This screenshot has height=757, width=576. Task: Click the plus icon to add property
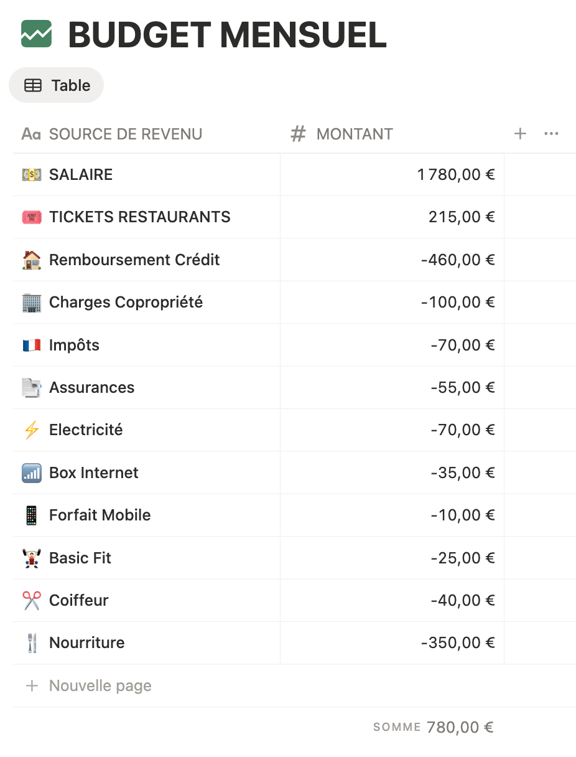[520, 134]
